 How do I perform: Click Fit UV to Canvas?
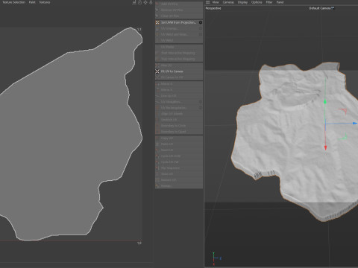179,71
